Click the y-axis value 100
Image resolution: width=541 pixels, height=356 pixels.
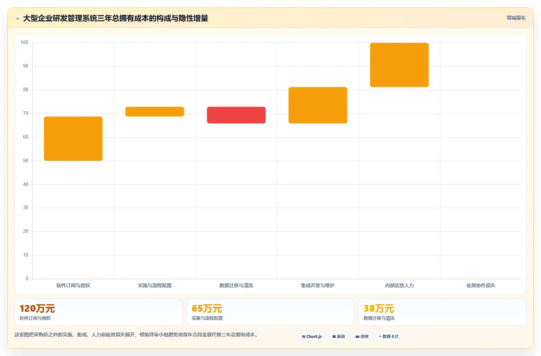tap(24, 43)
